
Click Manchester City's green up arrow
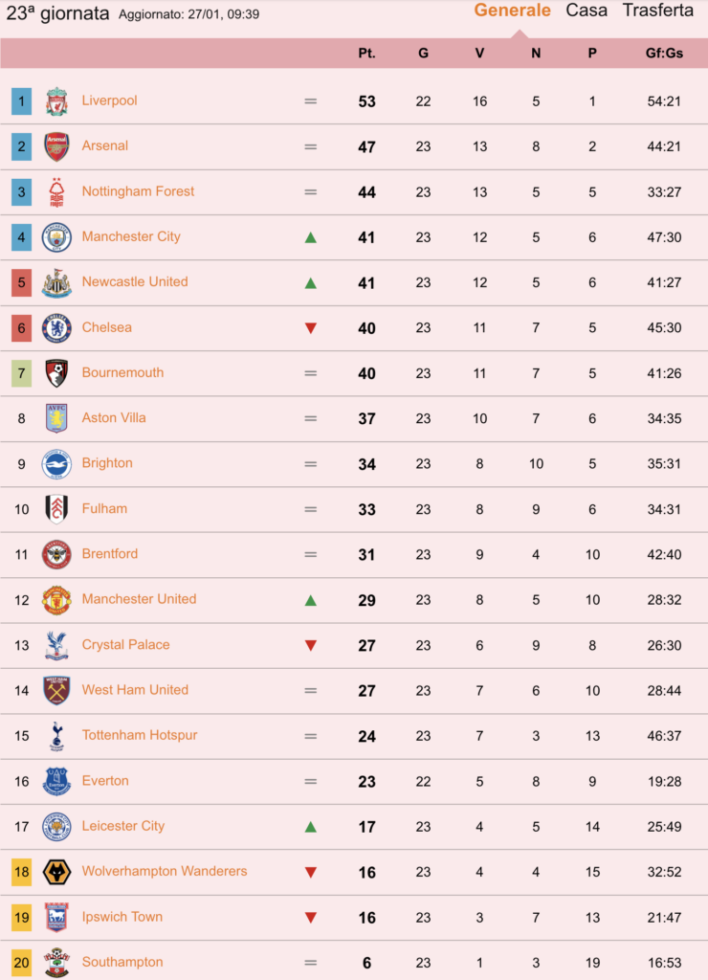[311, 237]
